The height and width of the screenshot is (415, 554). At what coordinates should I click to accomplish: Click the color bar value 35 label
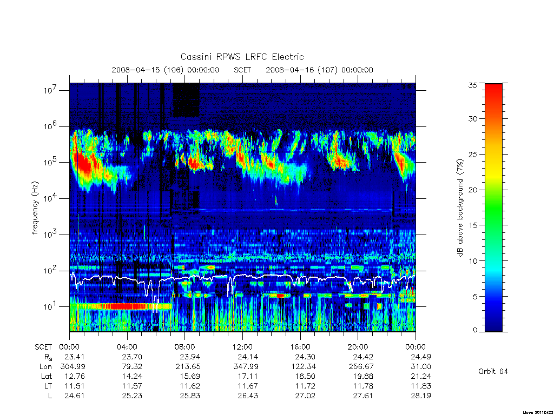coord(473,85)
